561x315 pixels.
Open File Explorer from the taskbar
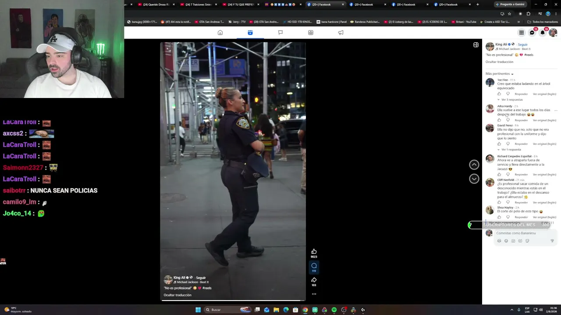pyautogui.click(x=276, y=310)
